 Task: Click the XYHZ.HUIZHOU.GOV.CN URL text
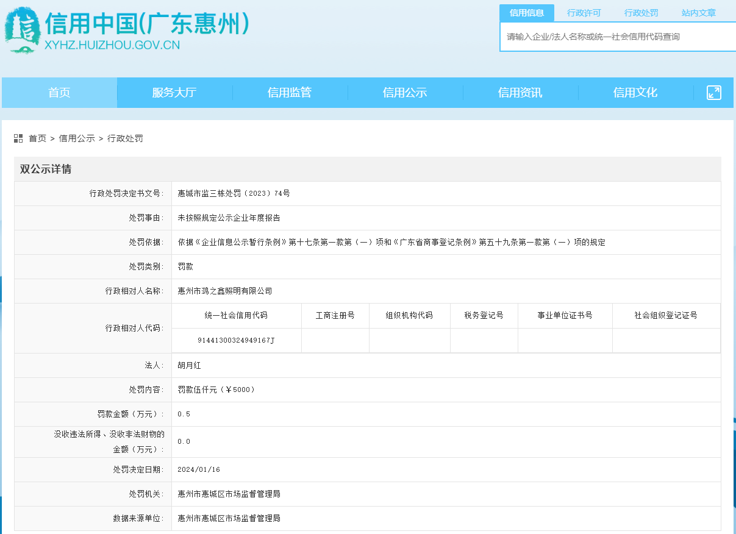point(112,44)
